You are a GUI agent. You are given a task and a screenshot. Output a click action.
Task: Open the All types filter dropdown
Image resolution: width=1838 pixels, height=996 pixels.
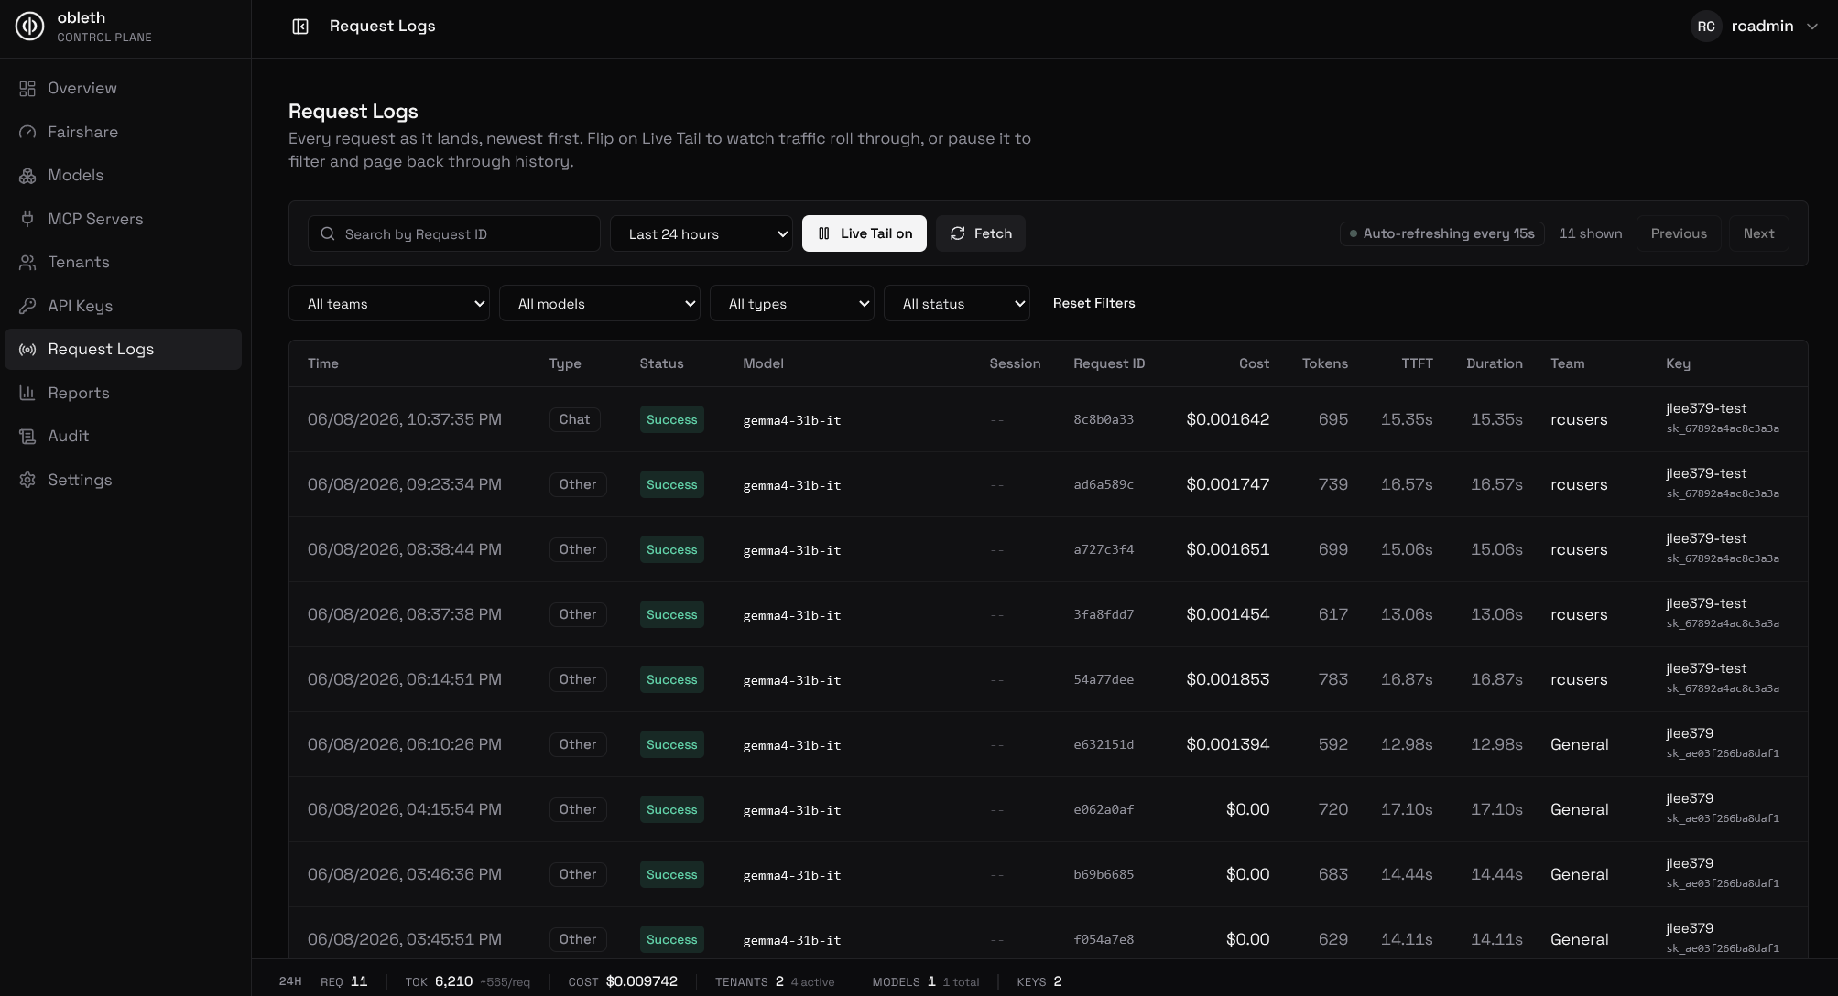792,303
